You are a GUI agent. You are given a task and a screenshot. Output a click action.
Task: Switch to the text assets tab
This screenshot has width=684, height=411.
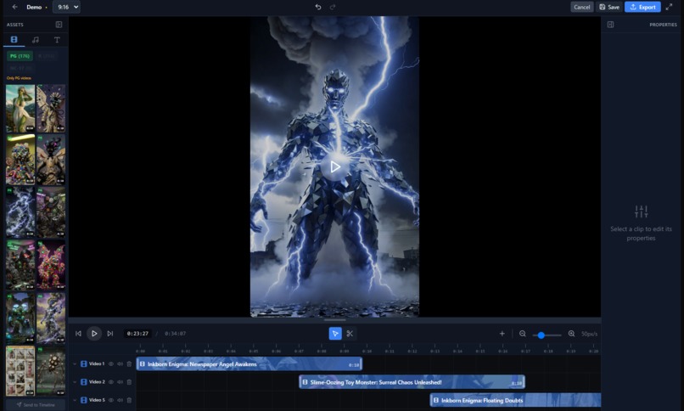pos(57,40)
